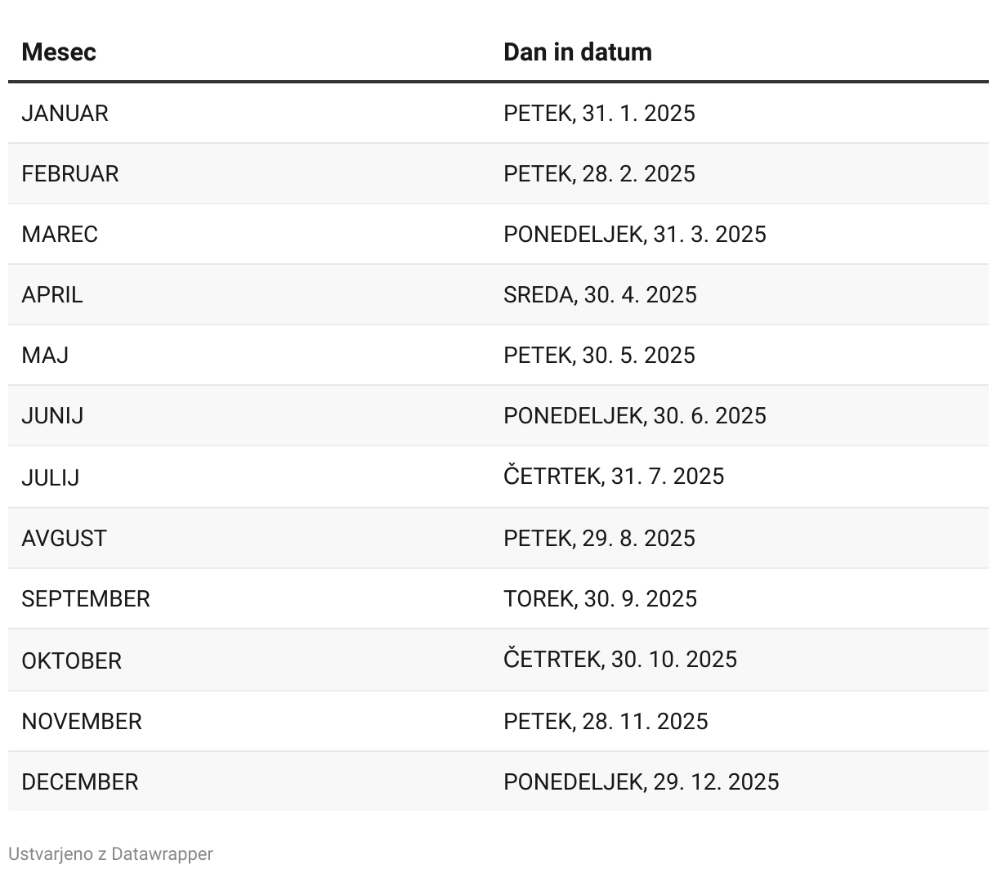Viewport: 997px width, 873px height.
Task: Select the AVGUST month cell
Action: (64, 538)
